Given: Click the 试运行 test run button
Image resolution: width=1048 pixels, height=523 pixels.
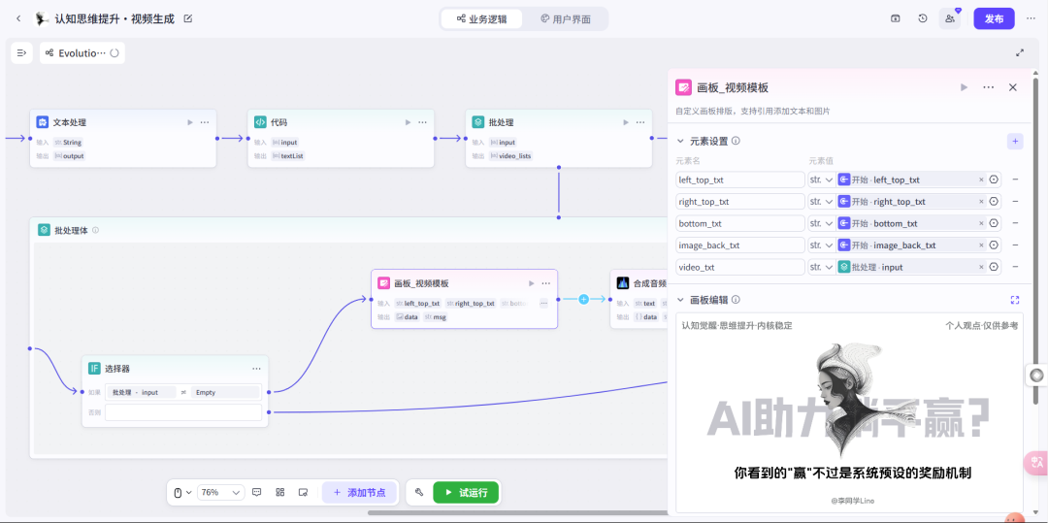Looking at the screenshot, I should [466, 492].
